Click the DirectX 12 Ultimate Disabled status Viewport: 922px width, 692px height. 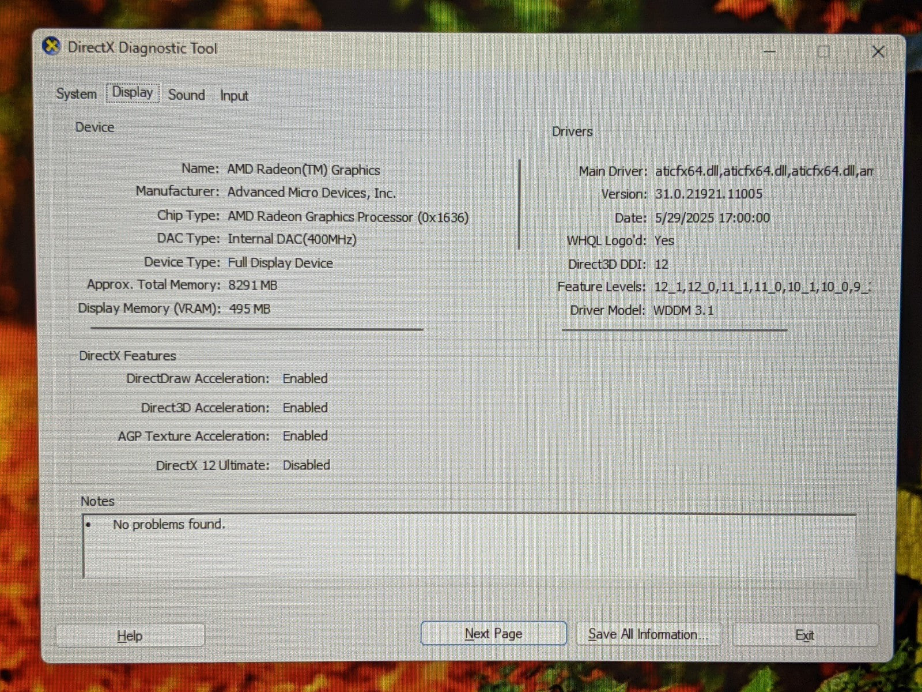pyautogui.click(x=306, y=465)
